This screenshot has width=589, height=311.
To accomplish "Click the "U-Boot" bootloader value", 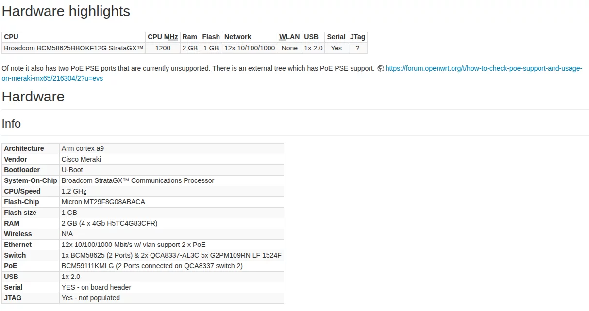I will pyautogui.click(x=72, y=170).
